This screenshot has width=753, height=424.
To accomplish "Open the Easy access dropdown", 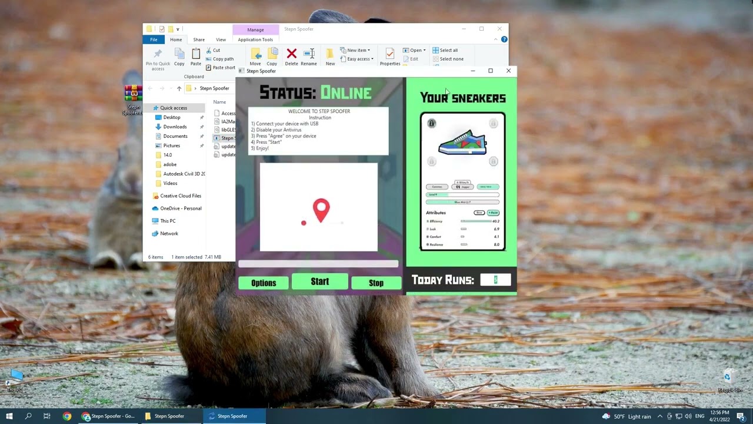I will [356, 59].
